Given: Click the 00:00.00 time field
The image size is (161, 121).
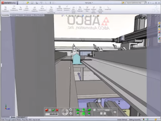Looking at the screenshot, I should [52, 114].
